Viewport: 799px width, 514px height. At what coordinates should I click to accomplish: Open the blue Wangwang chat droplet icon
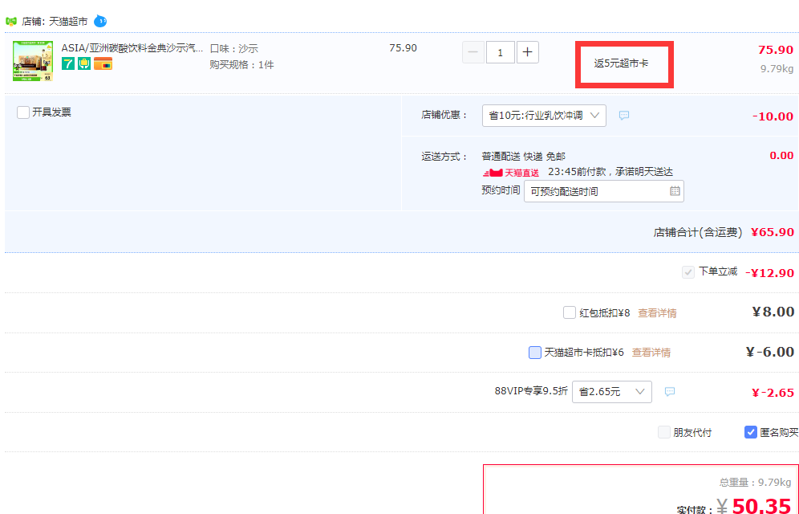tap(100, 21)
